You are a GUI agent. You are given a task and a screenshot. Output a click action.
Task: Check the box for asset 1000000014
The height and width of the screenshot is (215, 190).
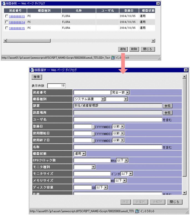[x=7, y=22]
